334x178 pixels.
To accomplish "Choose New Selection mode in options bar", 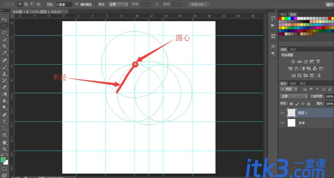I will (x=20, y=4).
